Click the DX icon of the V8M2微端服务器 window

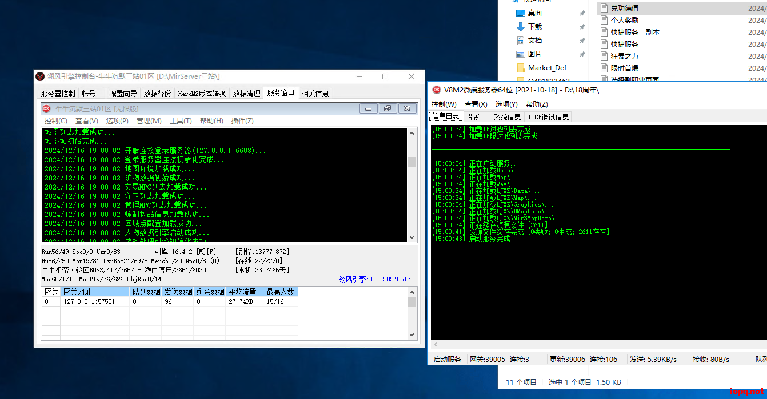pyautogui.click(x=437, y=90)
